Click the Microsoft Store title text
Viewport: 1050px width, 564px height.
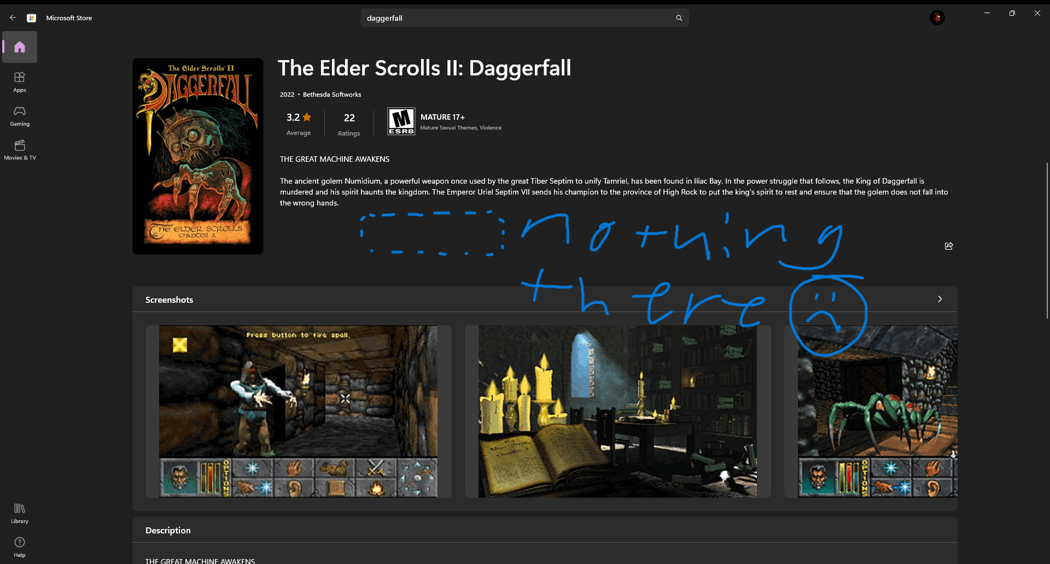(x=69, y=18)
